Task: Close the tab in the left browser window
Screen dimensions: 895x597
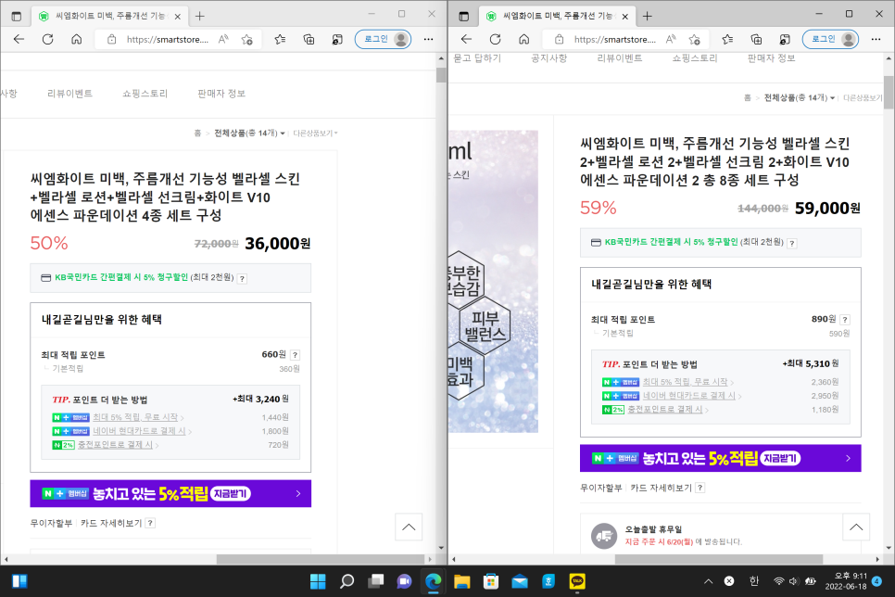Action: coord(178,17)
